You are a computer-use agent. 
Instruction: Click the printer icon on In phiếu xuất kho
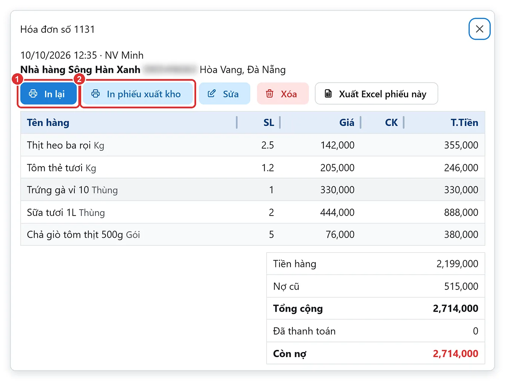[x=95, y=94]
